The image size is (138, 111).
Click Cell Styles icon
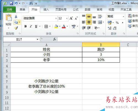pyautogui.click(x=130, y=26)
